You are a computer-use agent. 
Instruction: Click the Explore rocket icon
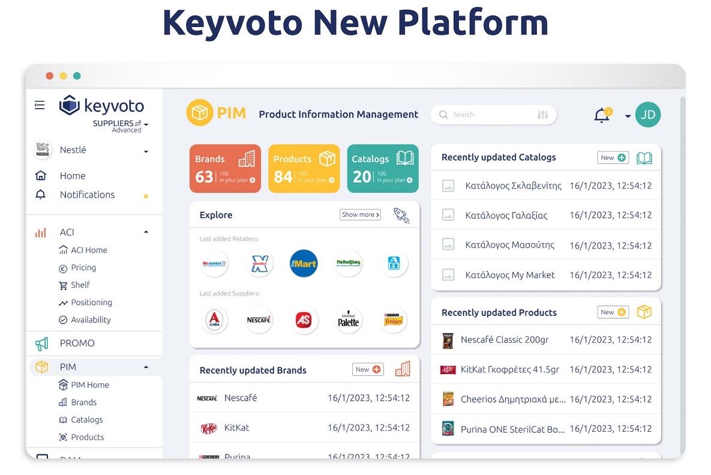pos(401,215)
